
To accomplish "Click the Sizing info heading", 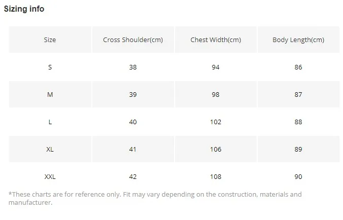I will (x=24, y=9).
